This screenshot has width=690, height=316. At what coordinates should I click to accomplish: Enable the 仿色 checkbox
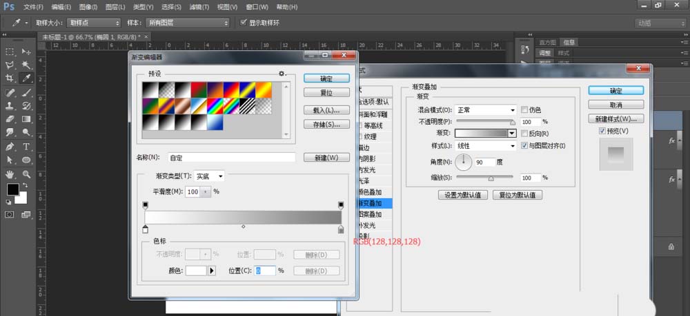524,109
